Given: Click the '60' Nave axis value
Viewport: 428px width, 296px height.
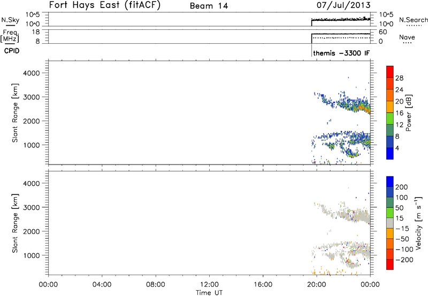Looking at the screenshot, I should point(383,32).
